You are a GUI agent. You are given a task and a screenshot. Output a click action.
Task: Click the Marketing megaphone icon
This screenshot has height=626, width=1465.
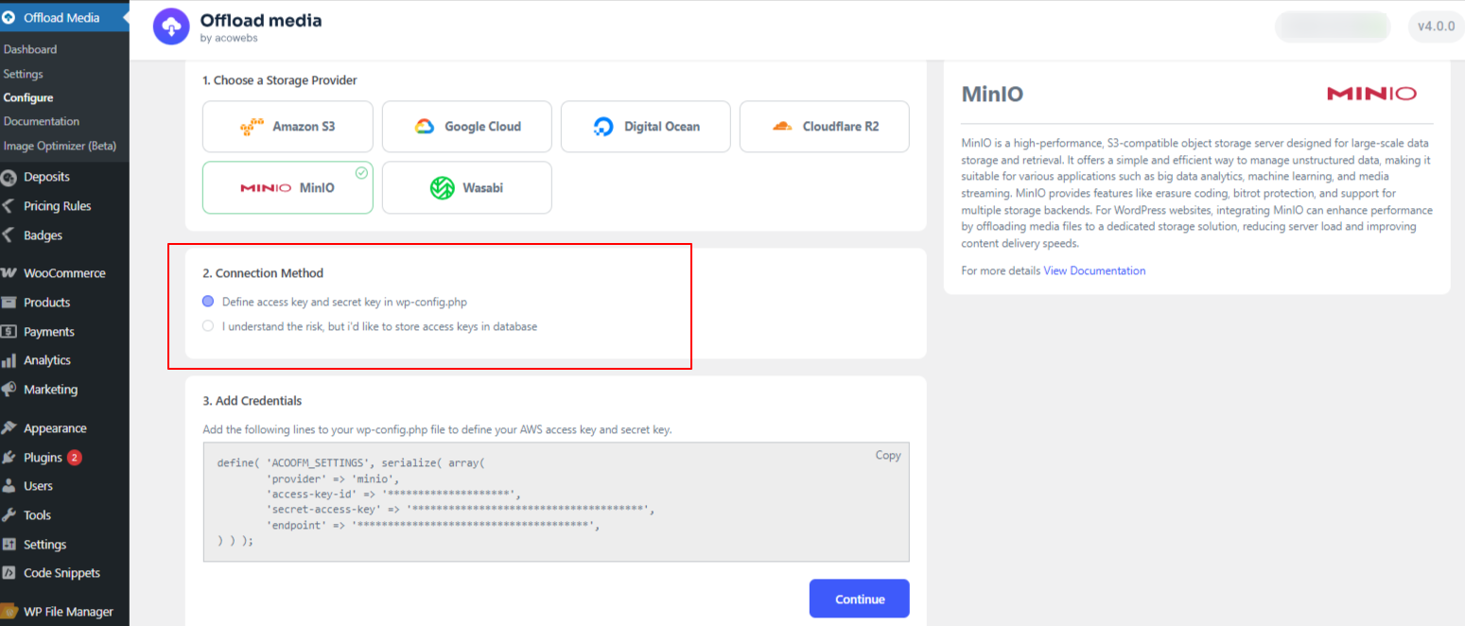(9, 390)
